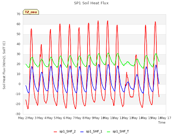183x137 pixels.
Task: Click the y-axis label Soil Heat Flux
Action: 4,65
